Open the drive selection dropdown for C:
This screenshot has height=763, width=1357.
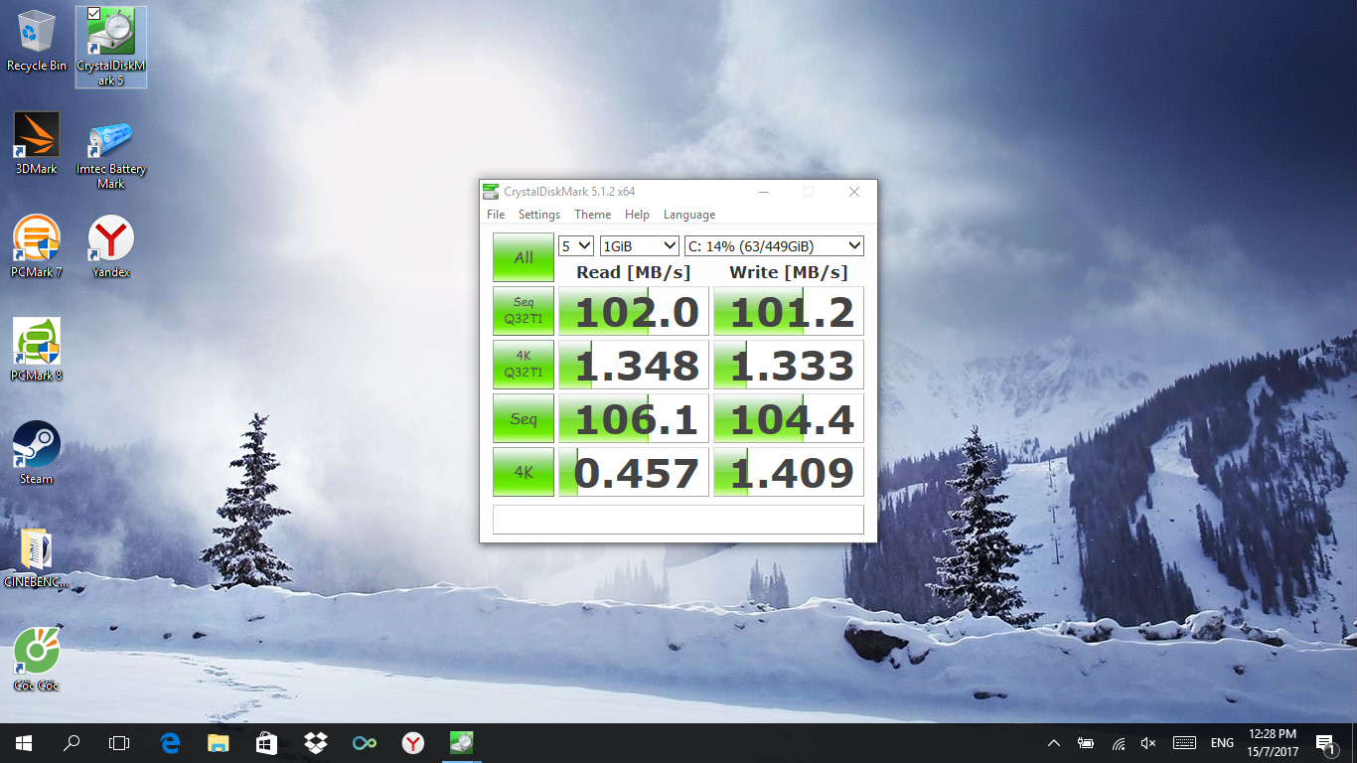click(x=772, y=244)
